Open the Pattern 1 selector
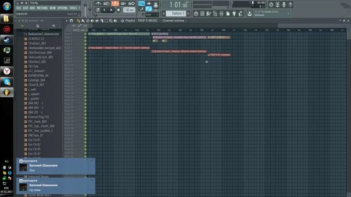Viewport: 351px width, 197px height. coord(176,14)
